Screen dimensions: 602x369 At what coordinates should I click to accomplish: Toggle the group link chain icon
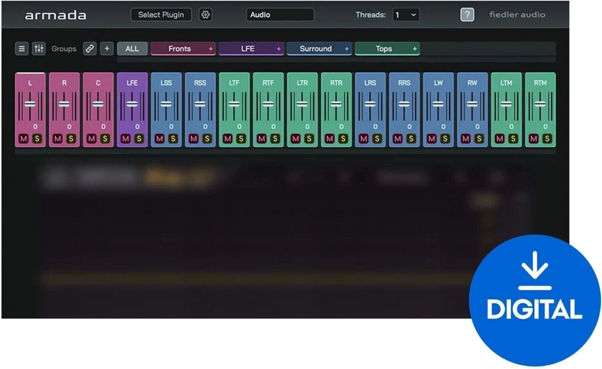tap(89, 49)
